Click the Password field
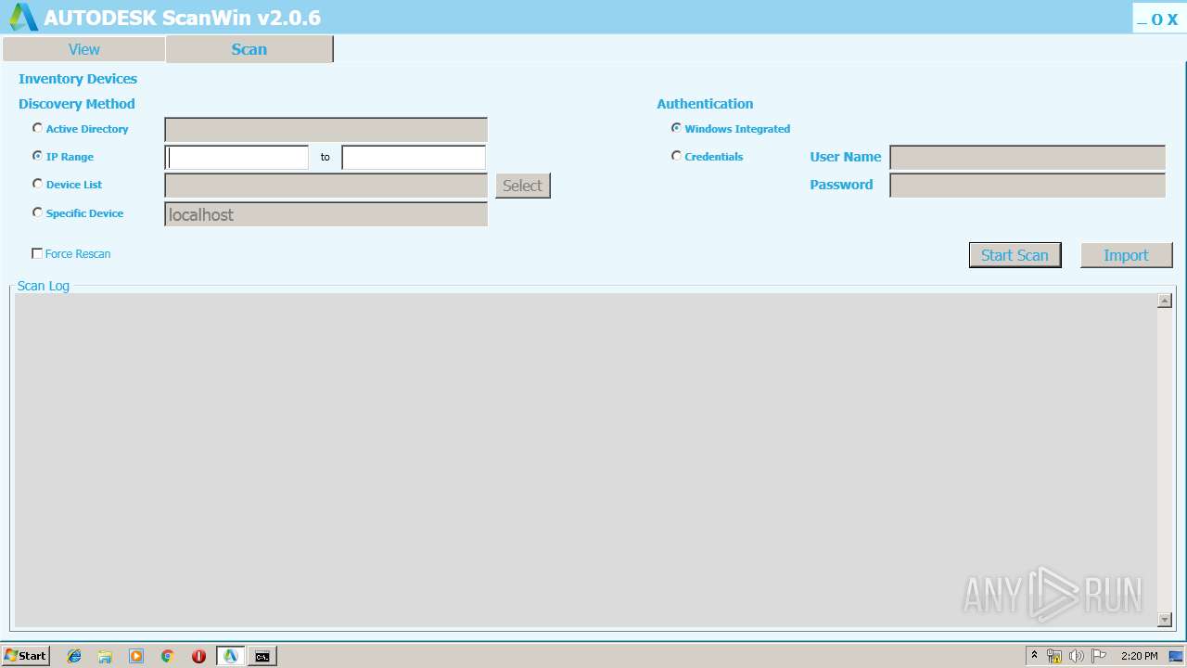The width and height of the screenshot is (1187, 668). click(x=1027, y=186)
